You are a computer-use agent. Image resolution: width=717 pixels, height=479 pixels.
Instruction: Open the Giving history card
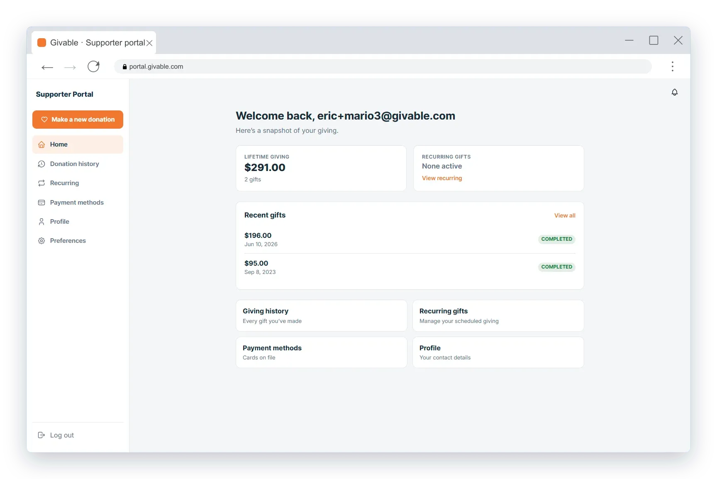pos(321,315)
